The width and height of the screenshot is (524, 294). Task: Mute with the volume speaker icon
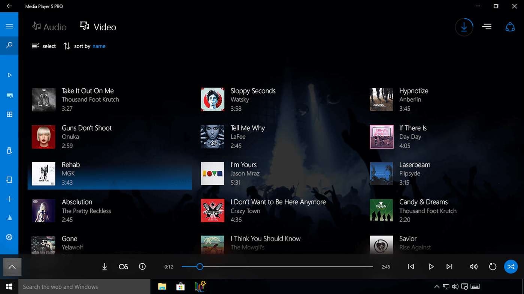pos(474,267)
